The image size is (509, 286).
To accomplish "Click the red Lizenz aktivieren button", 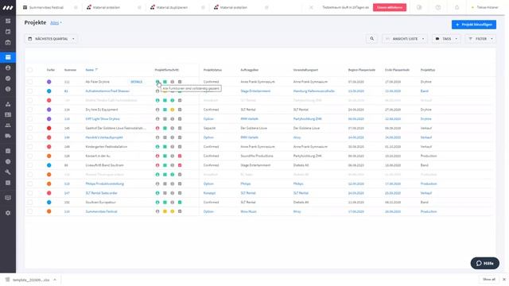I will click(390, 7).
